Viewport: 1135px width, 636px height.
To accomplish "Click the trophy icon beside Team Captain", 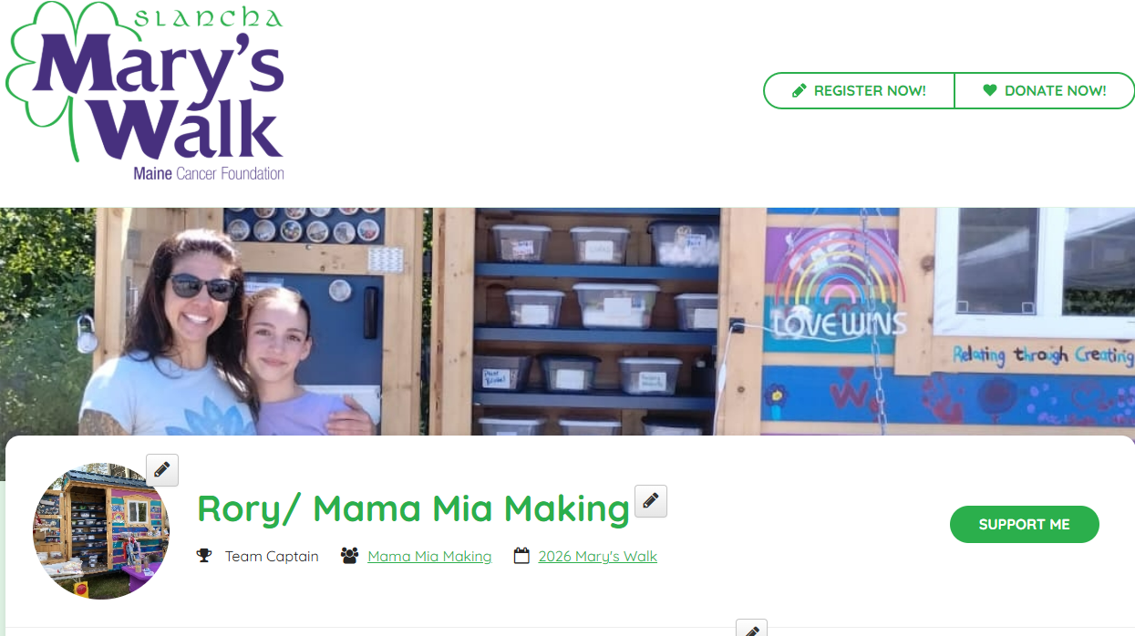I will (x=204, y=556).
